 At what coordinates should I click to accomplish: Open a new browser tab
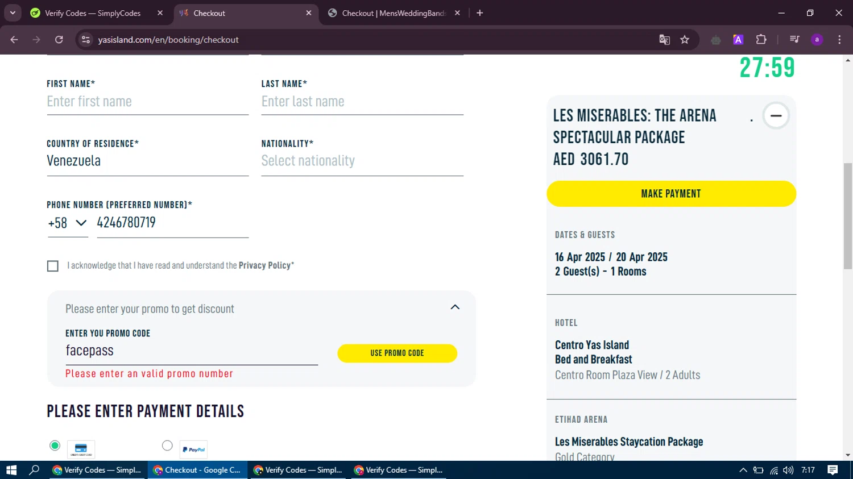click(x=480, y=13)
